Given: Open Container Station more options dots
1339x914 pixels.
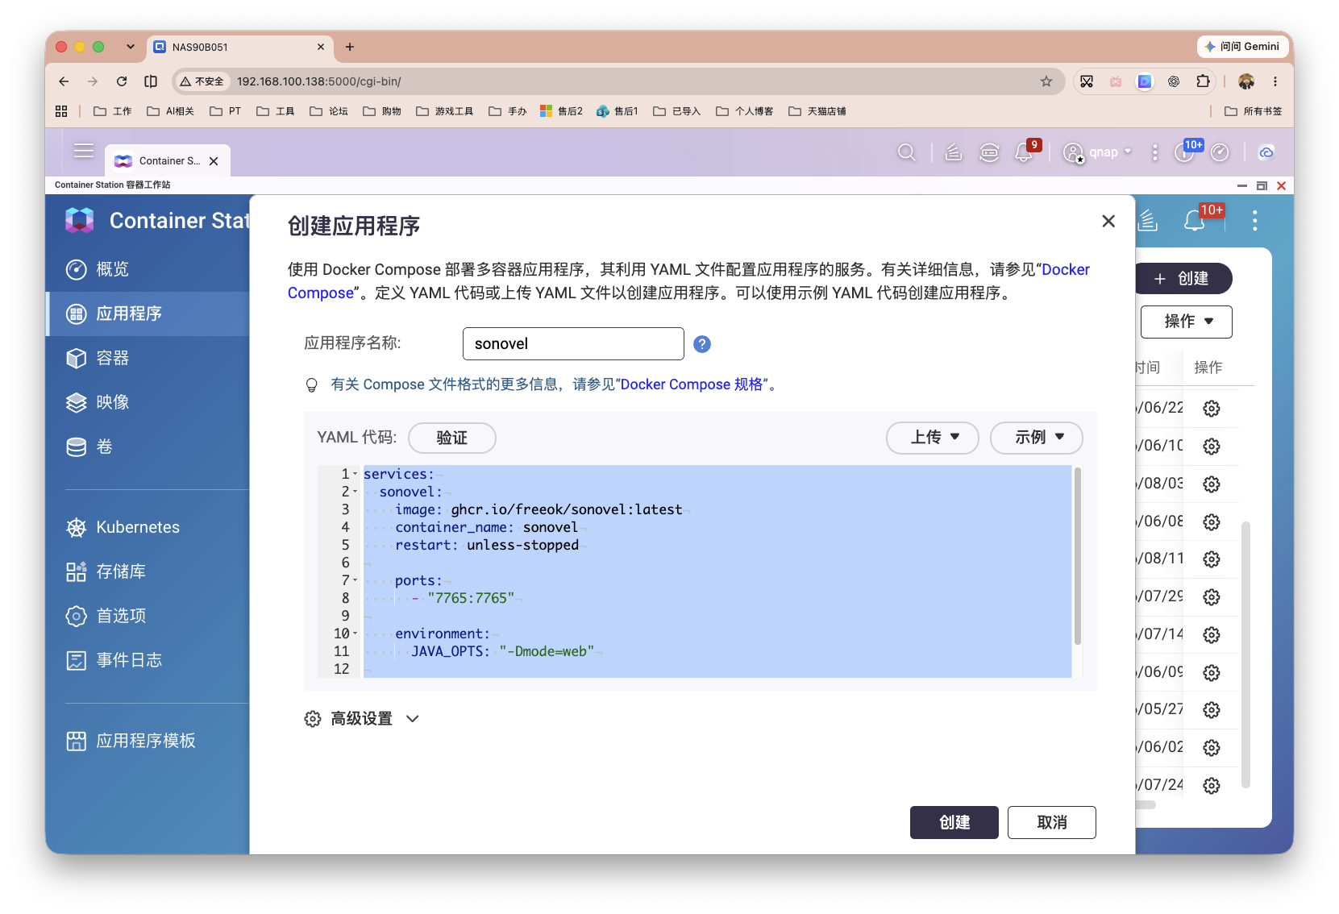Looking at the screenshot, I should 1254,221.
